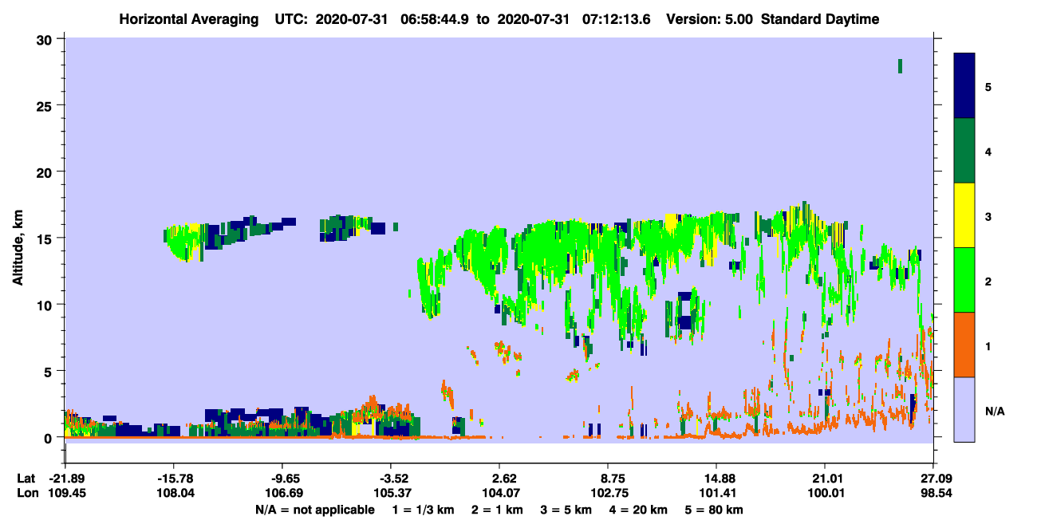
Task: Click the longitude value 101.41
Action: (x=716, y=494)
